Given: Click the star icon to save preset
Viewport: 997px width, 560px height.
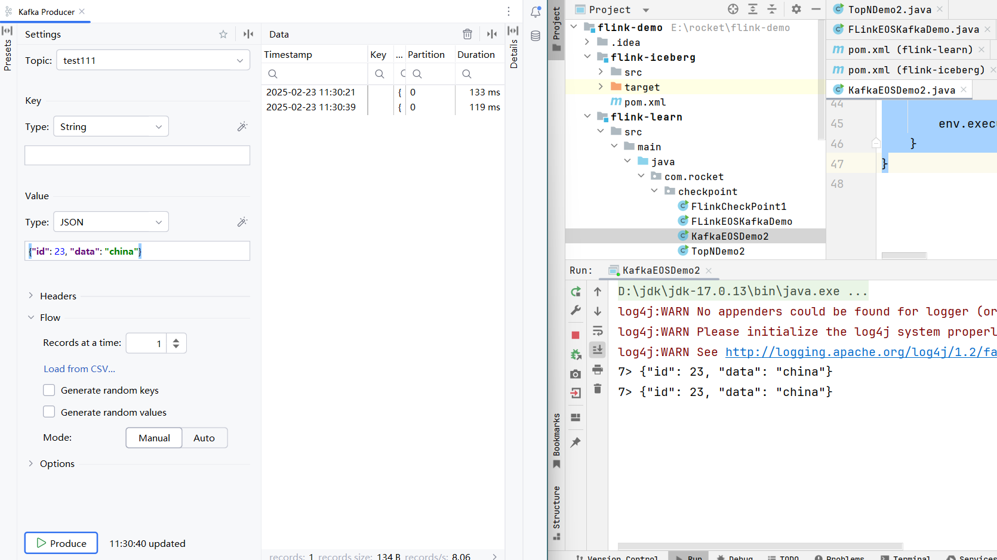Looking at the screenshot, I should [223, 34].
